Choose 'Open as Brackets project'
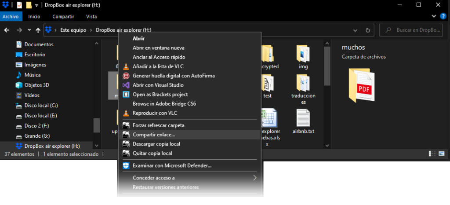 coord(190,94)
